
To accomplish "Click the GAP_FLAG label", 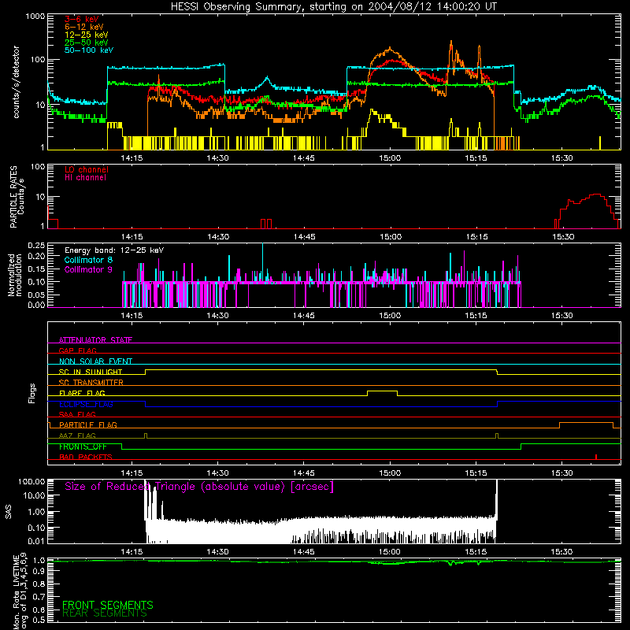I will click(x=77, y=350).
